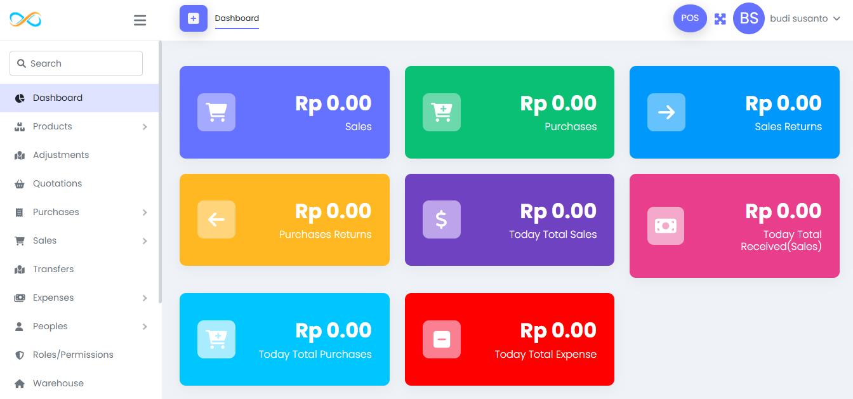Toggle fullscreen with the expand icon
This screenshot has height=399, width=853.
click(x=720, y=19)
